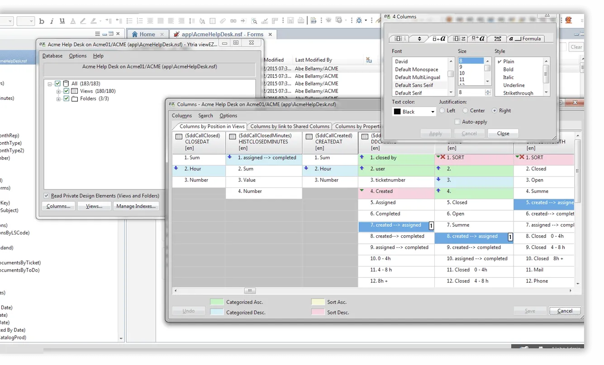Toggle the Views checkbox in the tree
The height and width of the screenshot is (365, 604).
pos(67,91)
